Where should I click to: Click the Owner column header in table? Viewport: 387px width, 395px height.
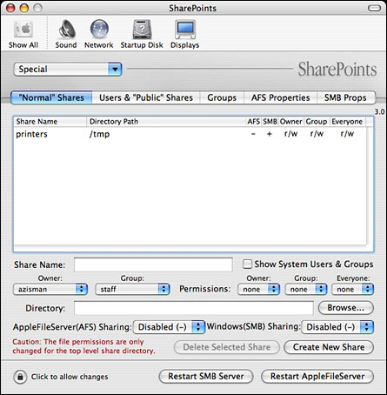point(290,122)
